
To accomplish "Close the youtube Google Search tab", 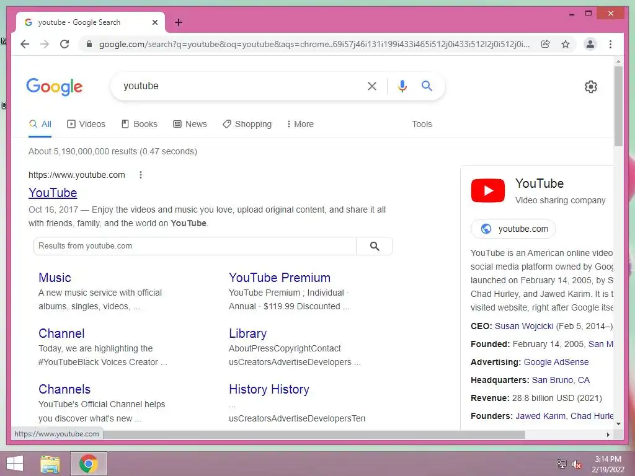I will (154, 22).
